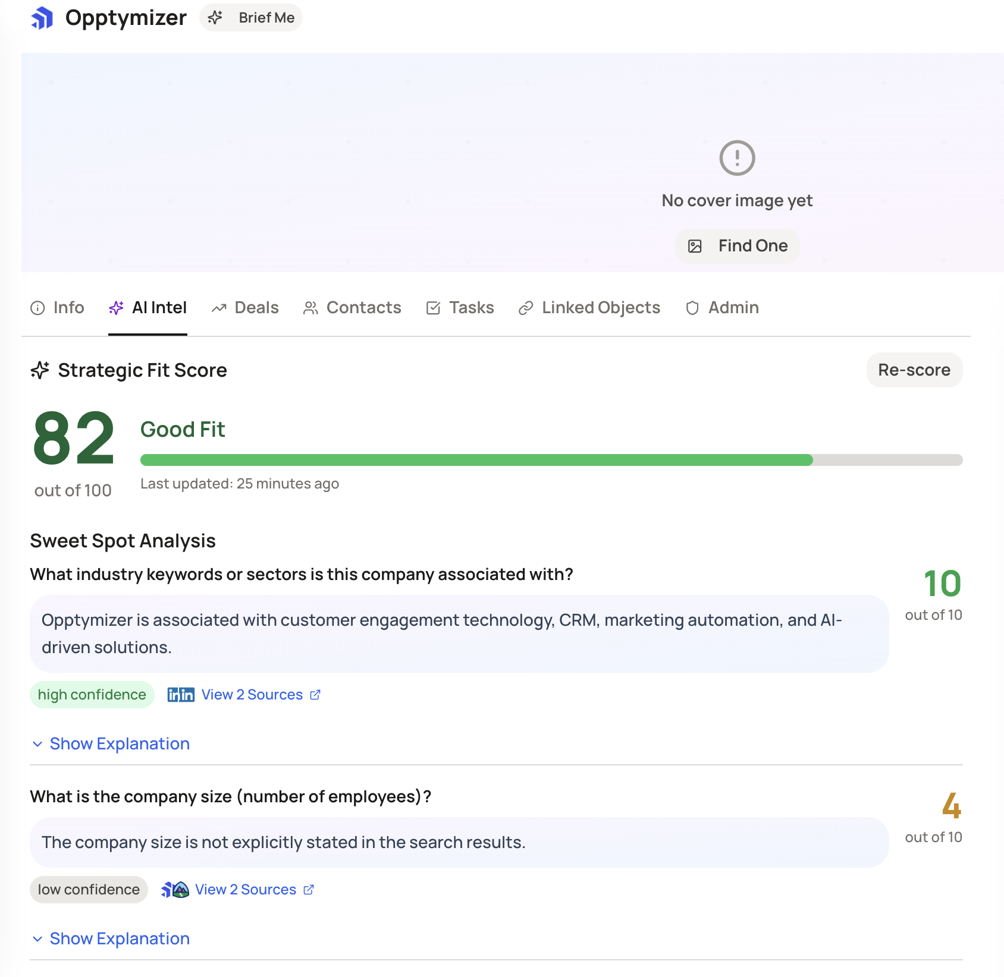Click the image icon in Find One
Image resolution: width=1004 pixels, height=977 pixels.
695,246
